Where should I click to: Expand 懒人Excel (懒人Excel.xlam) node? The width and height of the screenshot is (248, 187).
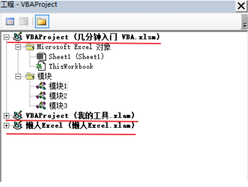pyautogui.click(x=6, y=126)
